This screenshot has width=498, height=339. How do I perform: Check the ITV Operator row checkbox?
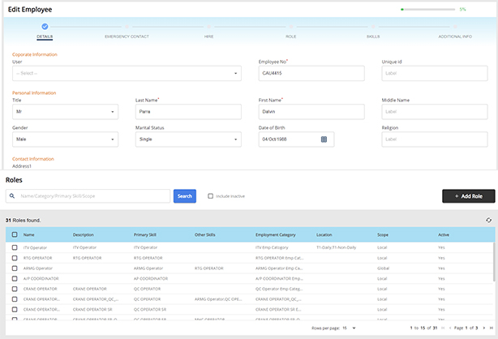pos(14,247)
